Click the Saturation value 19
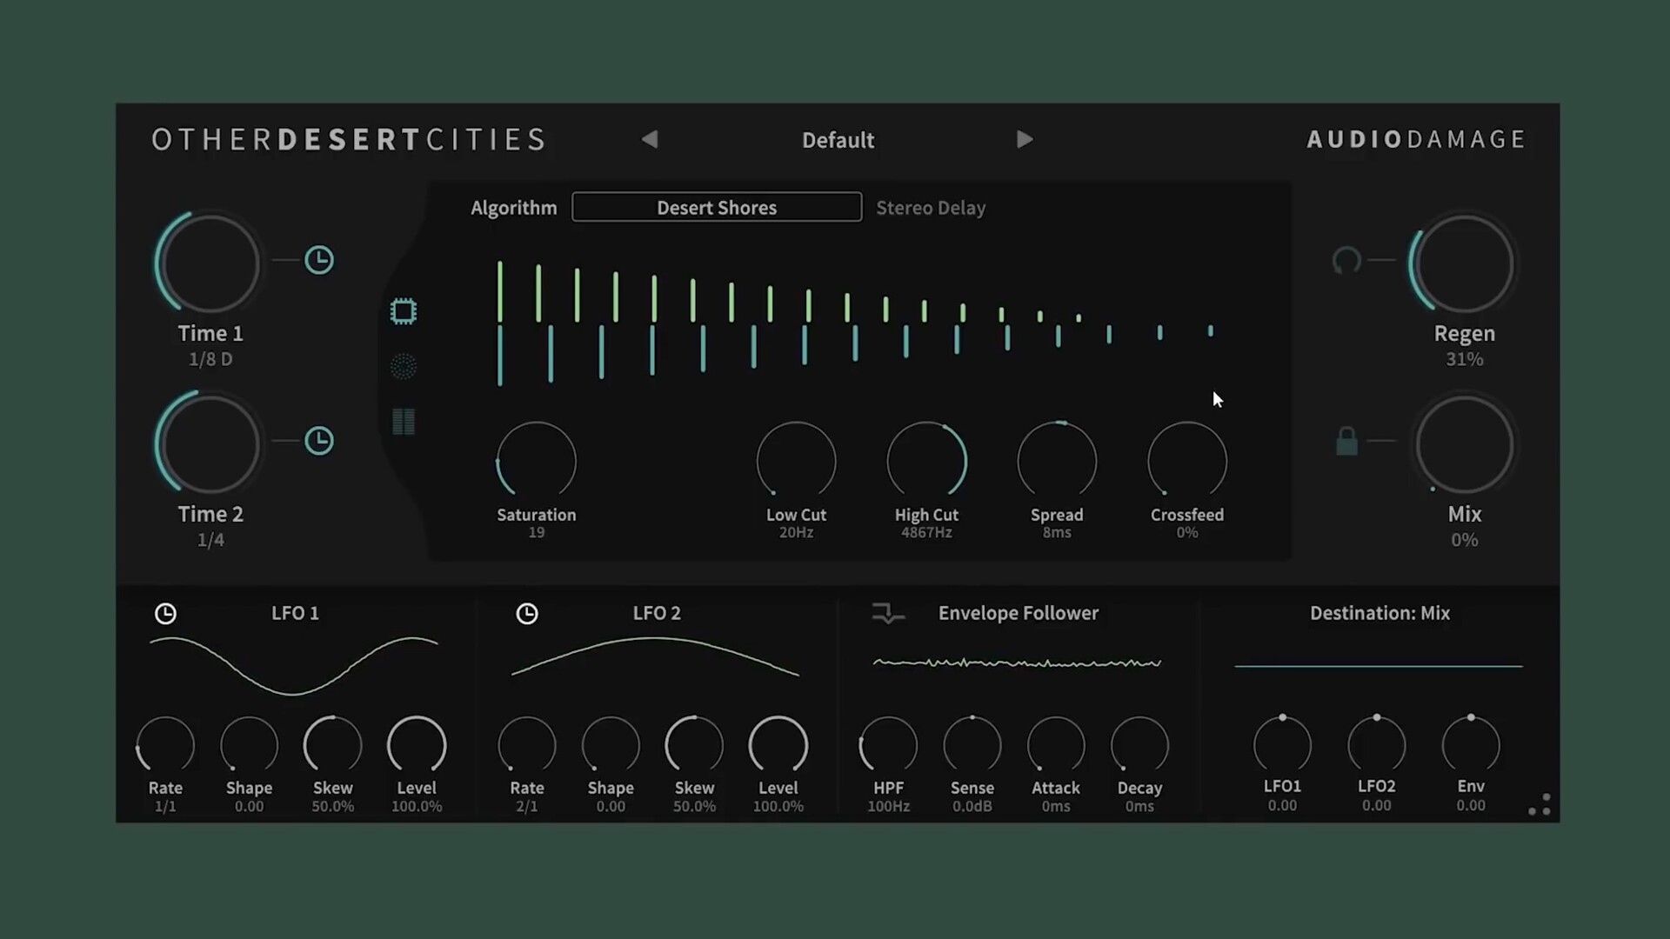 click(537, 532)
